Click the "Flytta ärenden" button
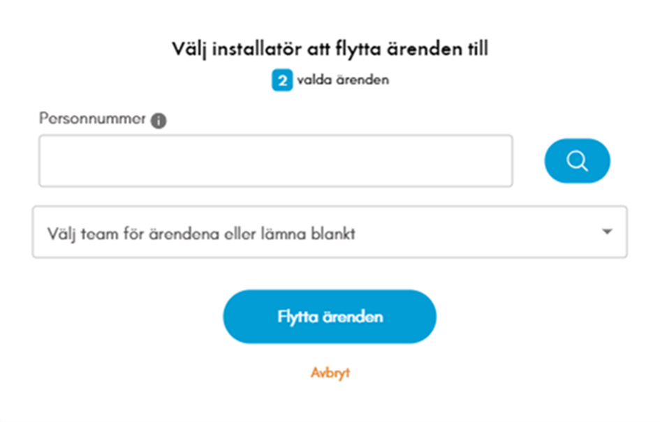Screen dimensions: 660x422 click(x=330, y=317)
